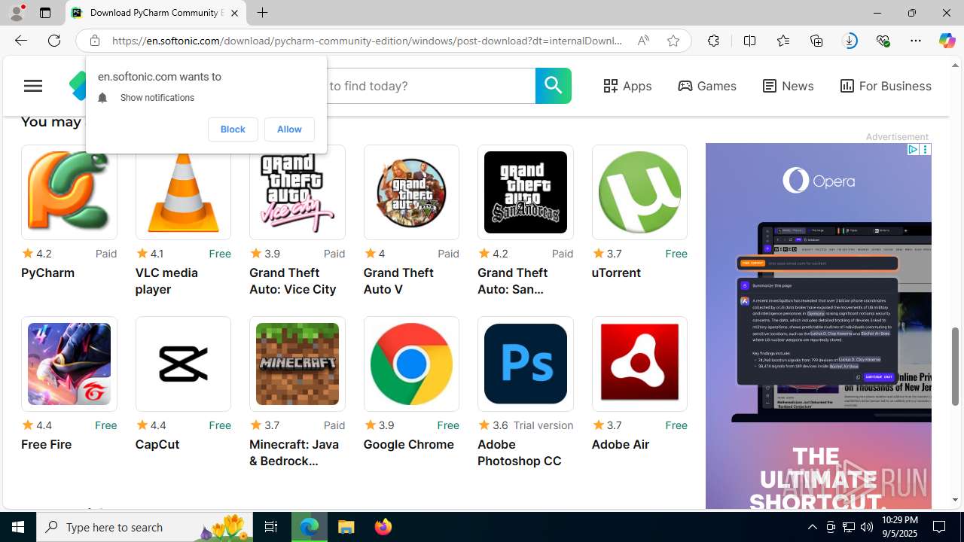Click the taskbar search box
The height and width of the screenshot is (542, 964).
coord(145,527)
